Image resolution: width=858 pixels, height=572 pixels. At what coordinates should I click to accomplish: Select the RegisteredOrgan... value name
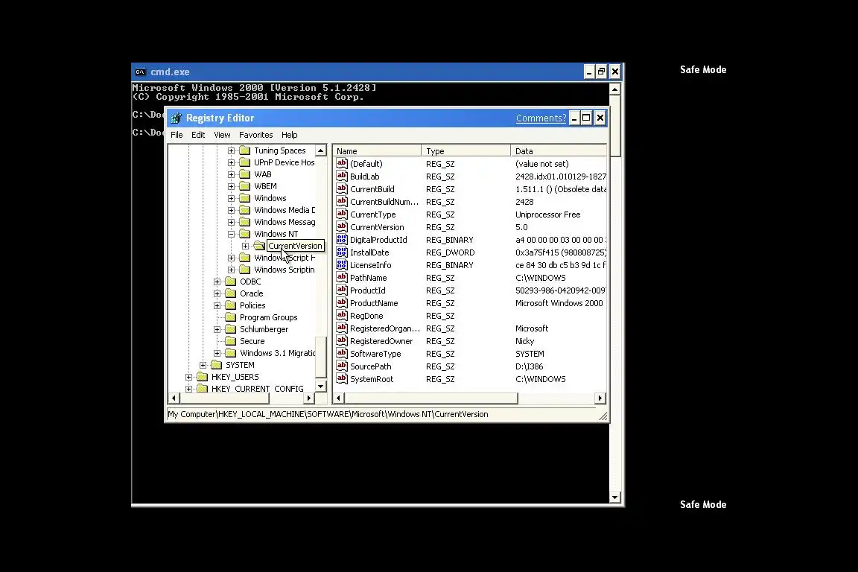[x=384, y=328]
